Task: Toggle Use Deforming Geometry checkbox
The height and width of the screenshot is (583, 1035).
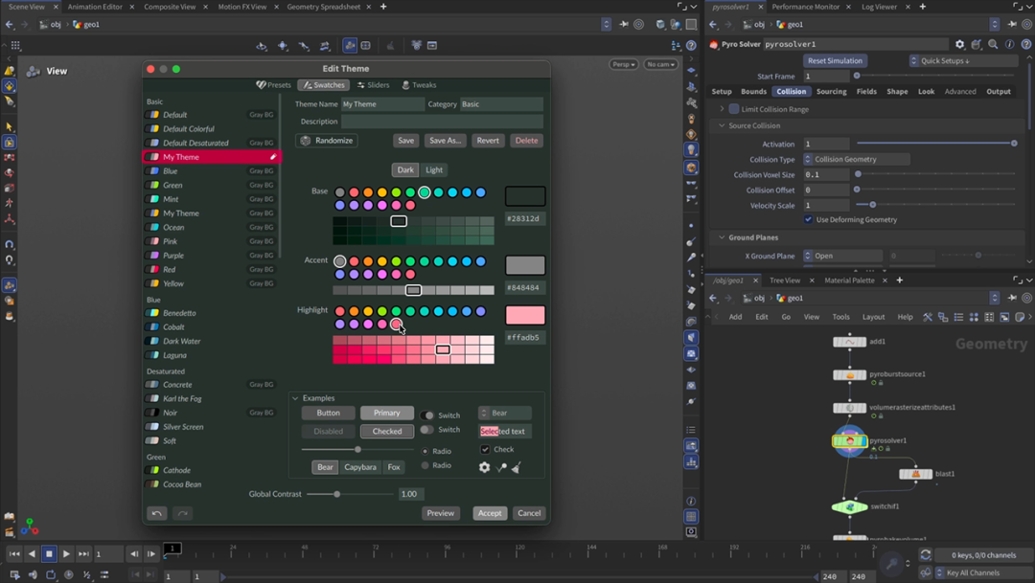Action: click(x=808, y=219)
